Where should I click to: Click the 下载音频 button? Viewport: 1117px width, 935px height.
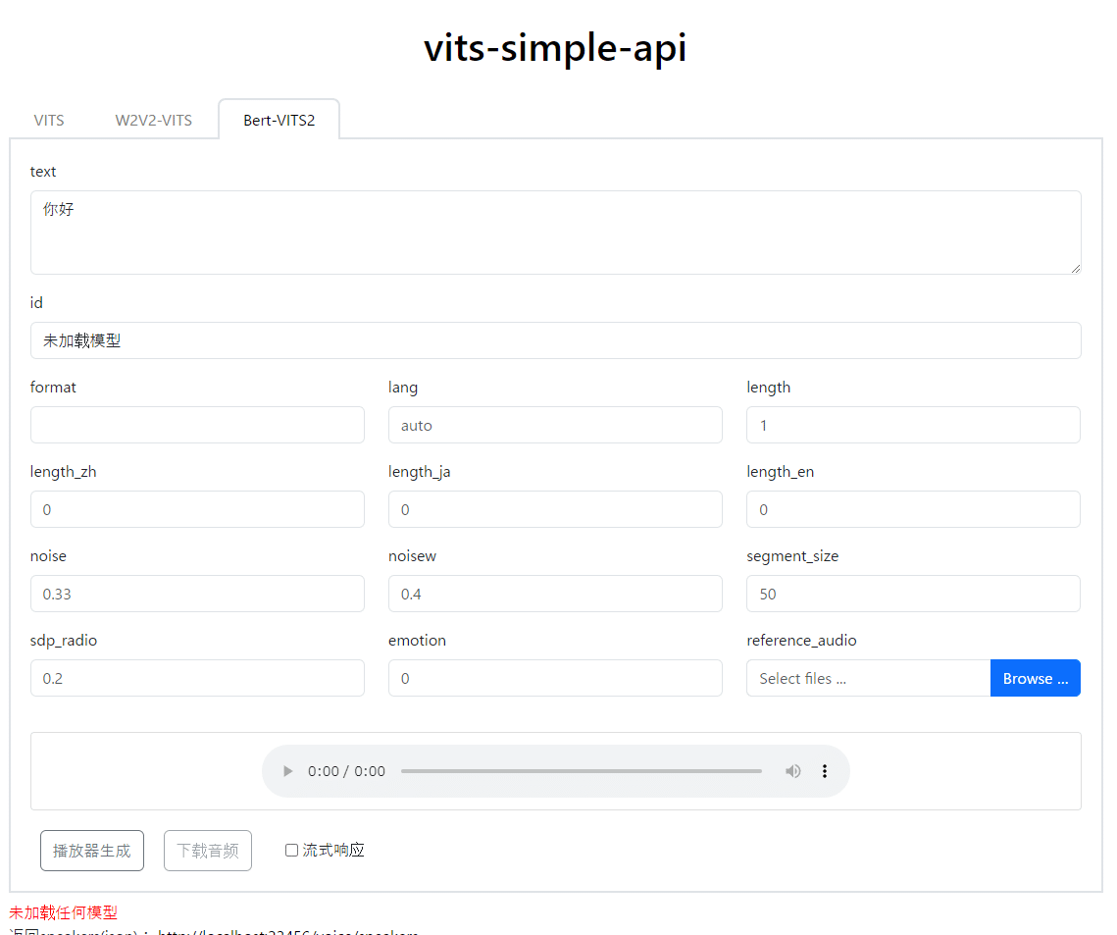pos(207,850)
